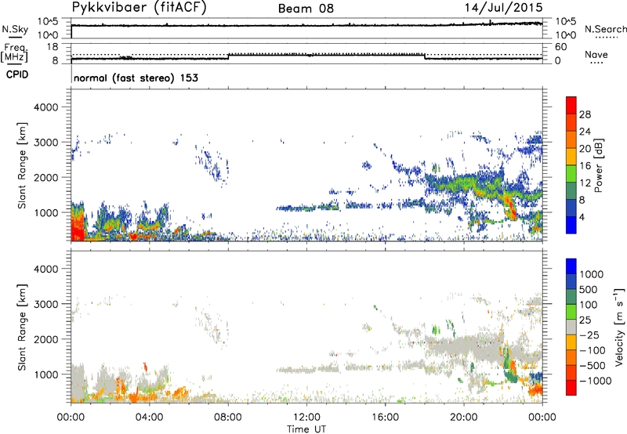Click the '12:00' time tick label
This screenshot has width=627, height=434.
tap(306, 418)
